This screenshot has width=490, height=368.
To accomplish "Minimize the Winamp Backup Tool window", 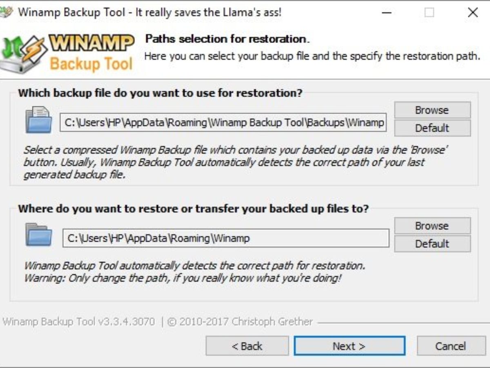I will pyautogui.click(x=387, y=13).
